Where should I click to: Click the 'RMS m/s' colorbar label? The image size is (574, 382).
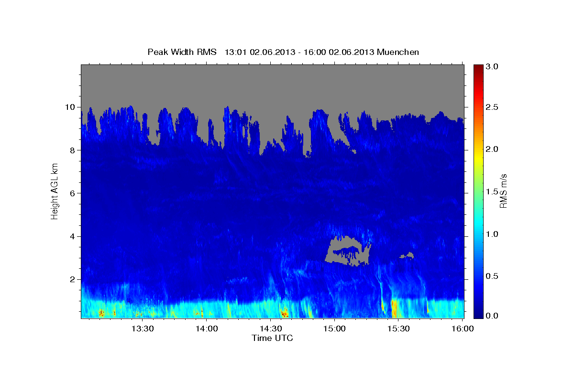coord(503,191)
